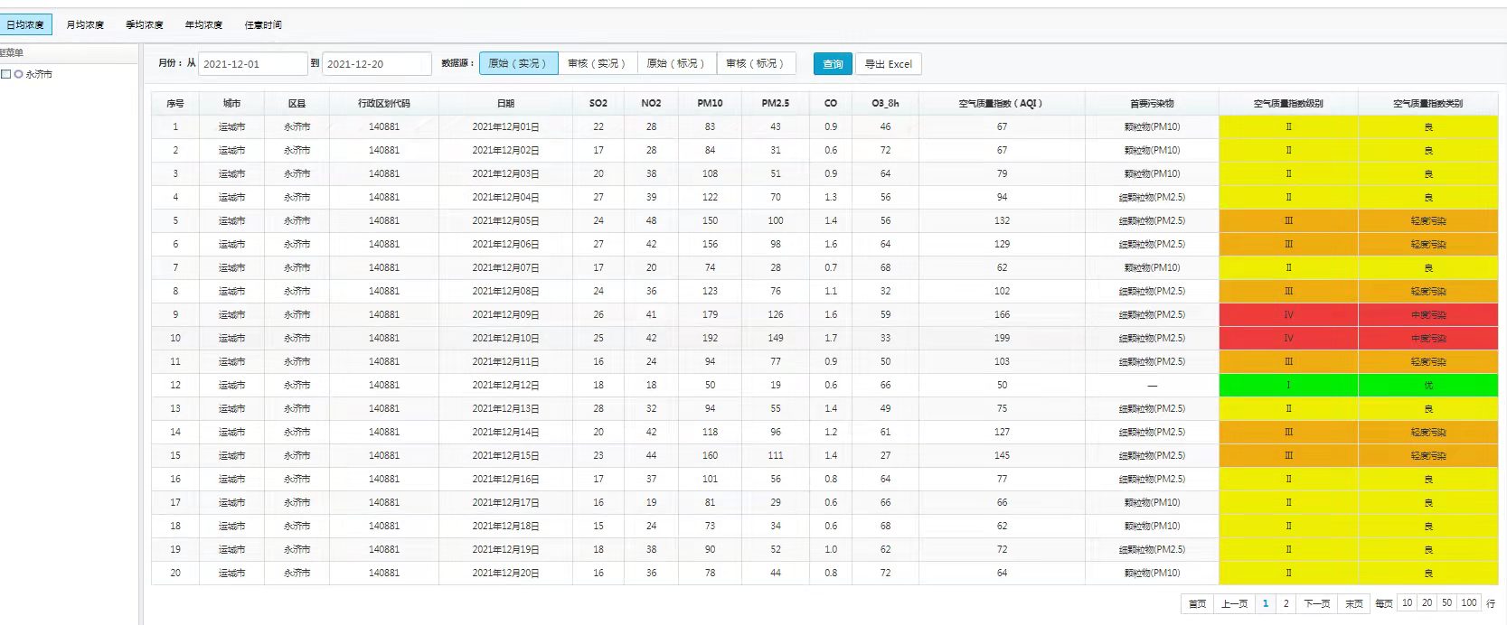Image resolution: width=1507 pixels, height=625 pixels.
Task: Switch to the 日均浓度 tab
Action: coord(25,24)
